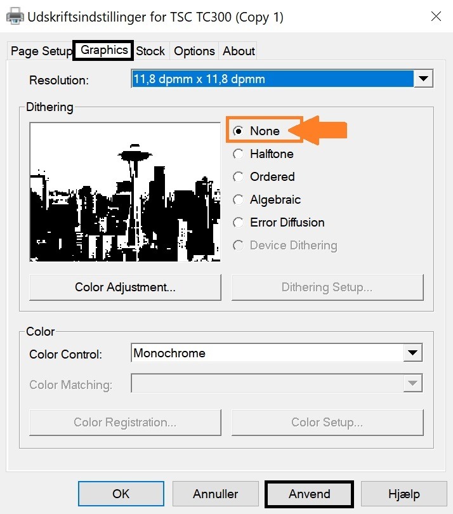Image resolution: width=453 pixels, height=514 pixels.
Task: Select the None dithering option
Action: pyautogui.click(x=256, y=131)
